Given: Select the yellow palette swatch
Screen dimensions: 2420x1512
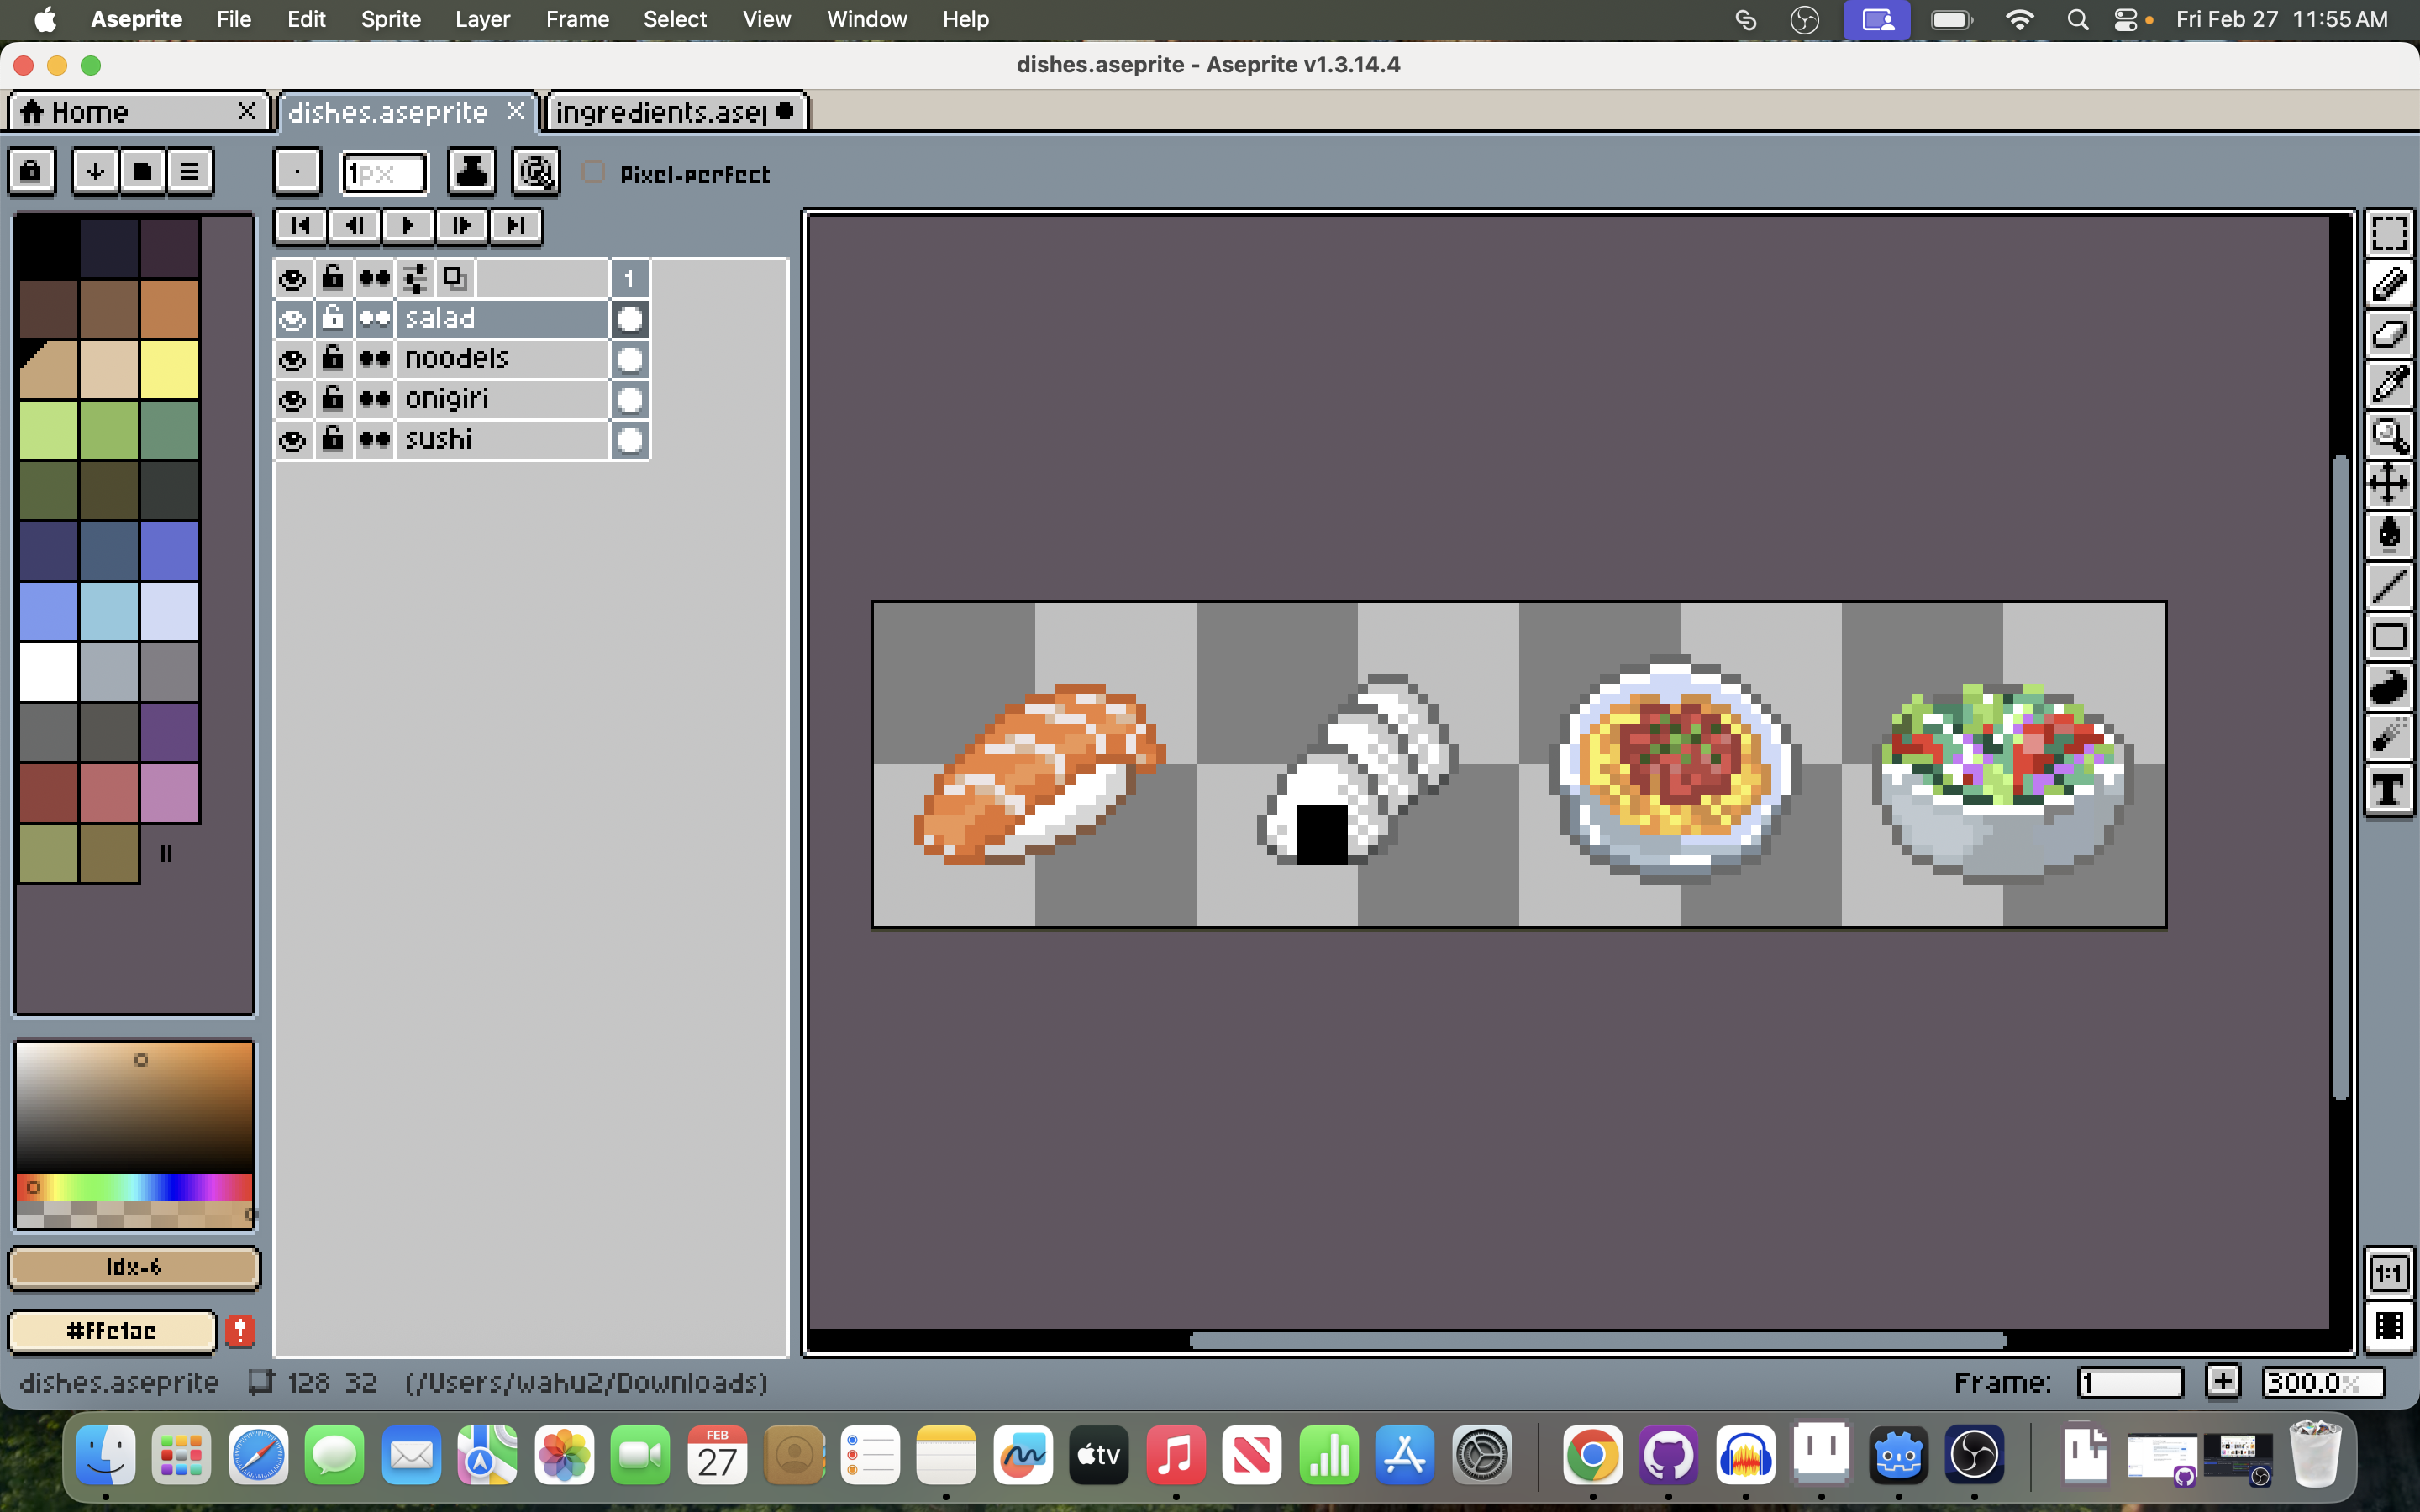Looking at the screenshot, I should 169,369.
